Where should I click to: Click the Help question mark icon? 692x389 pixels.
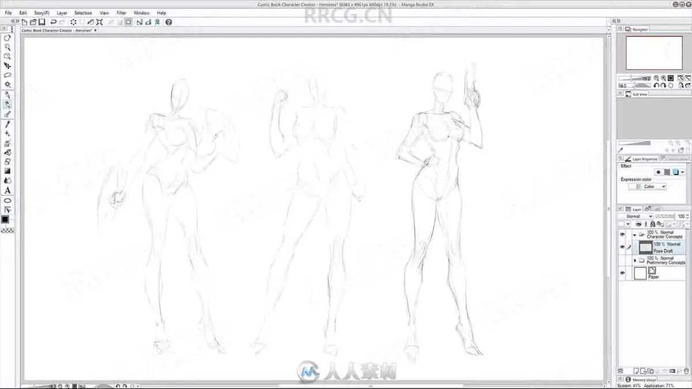click(168, 22)
